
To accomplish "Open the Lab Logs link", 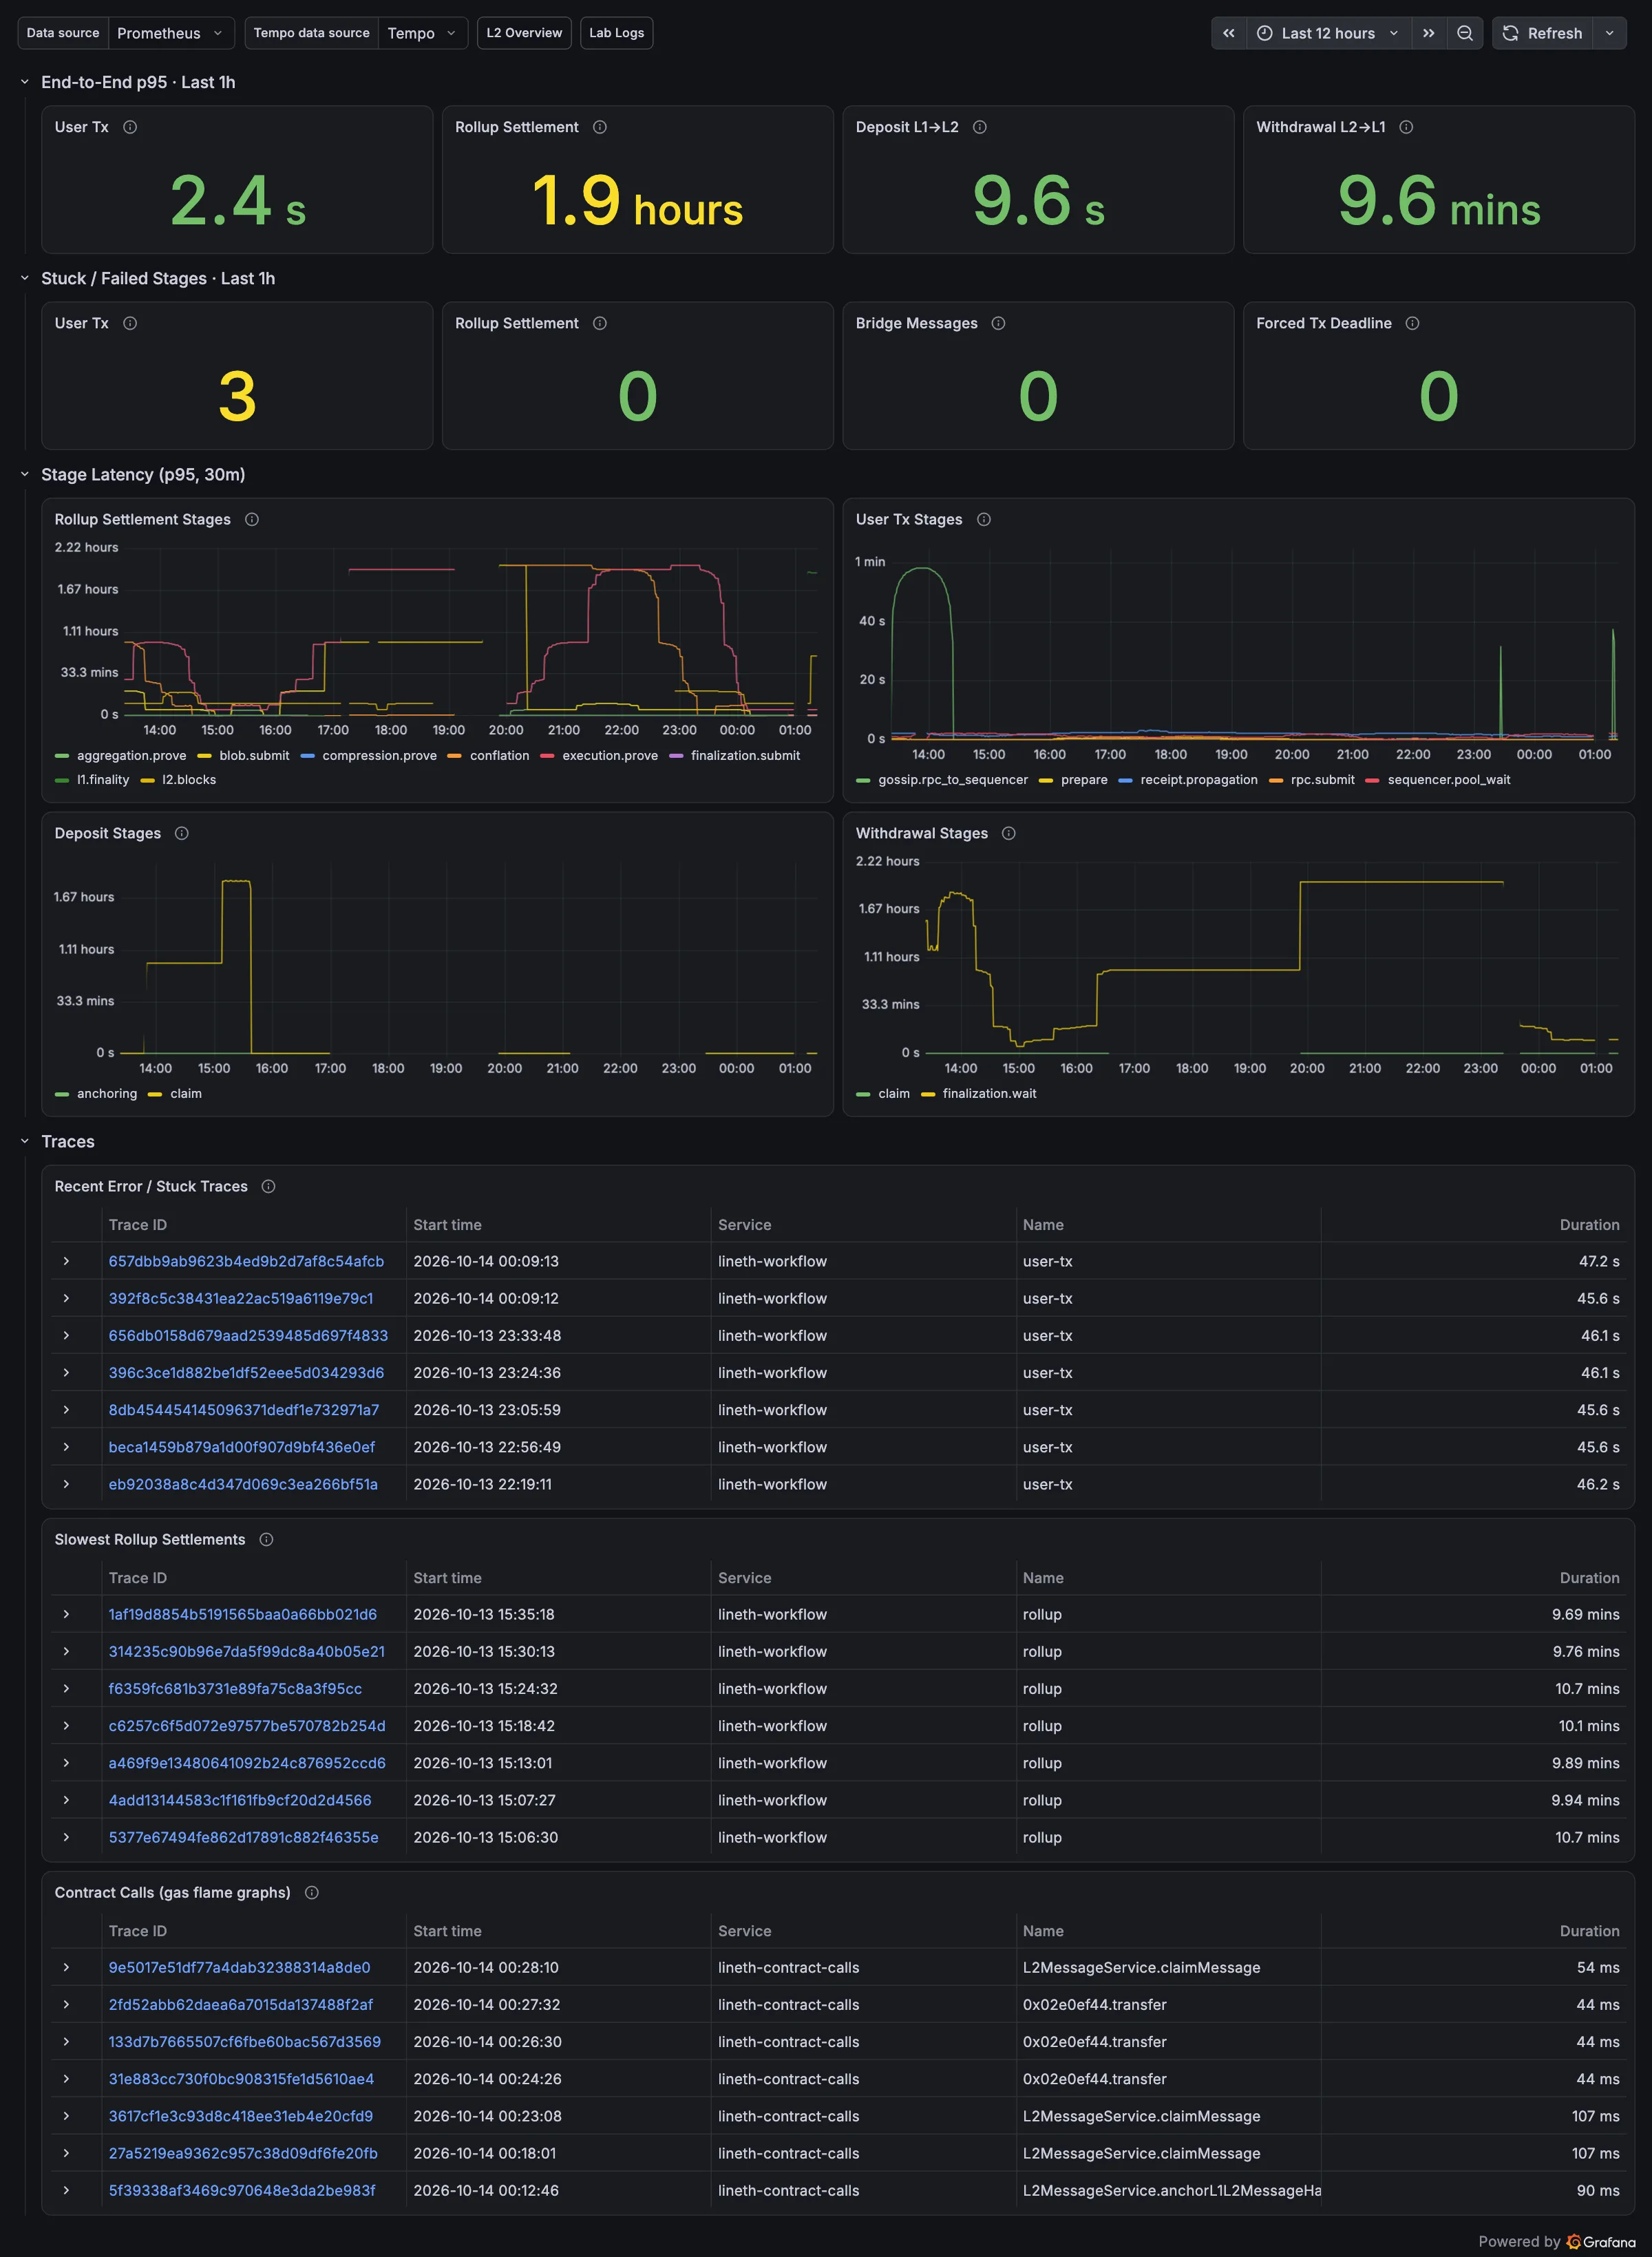I will (616, 33).
